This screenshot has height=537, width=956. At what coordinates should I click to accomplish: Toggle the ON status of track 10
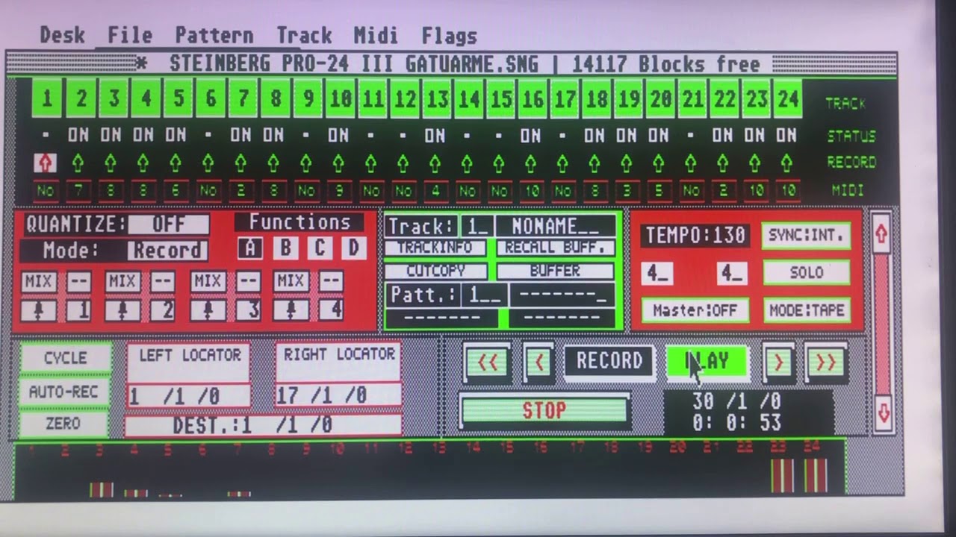coord(338,135)
